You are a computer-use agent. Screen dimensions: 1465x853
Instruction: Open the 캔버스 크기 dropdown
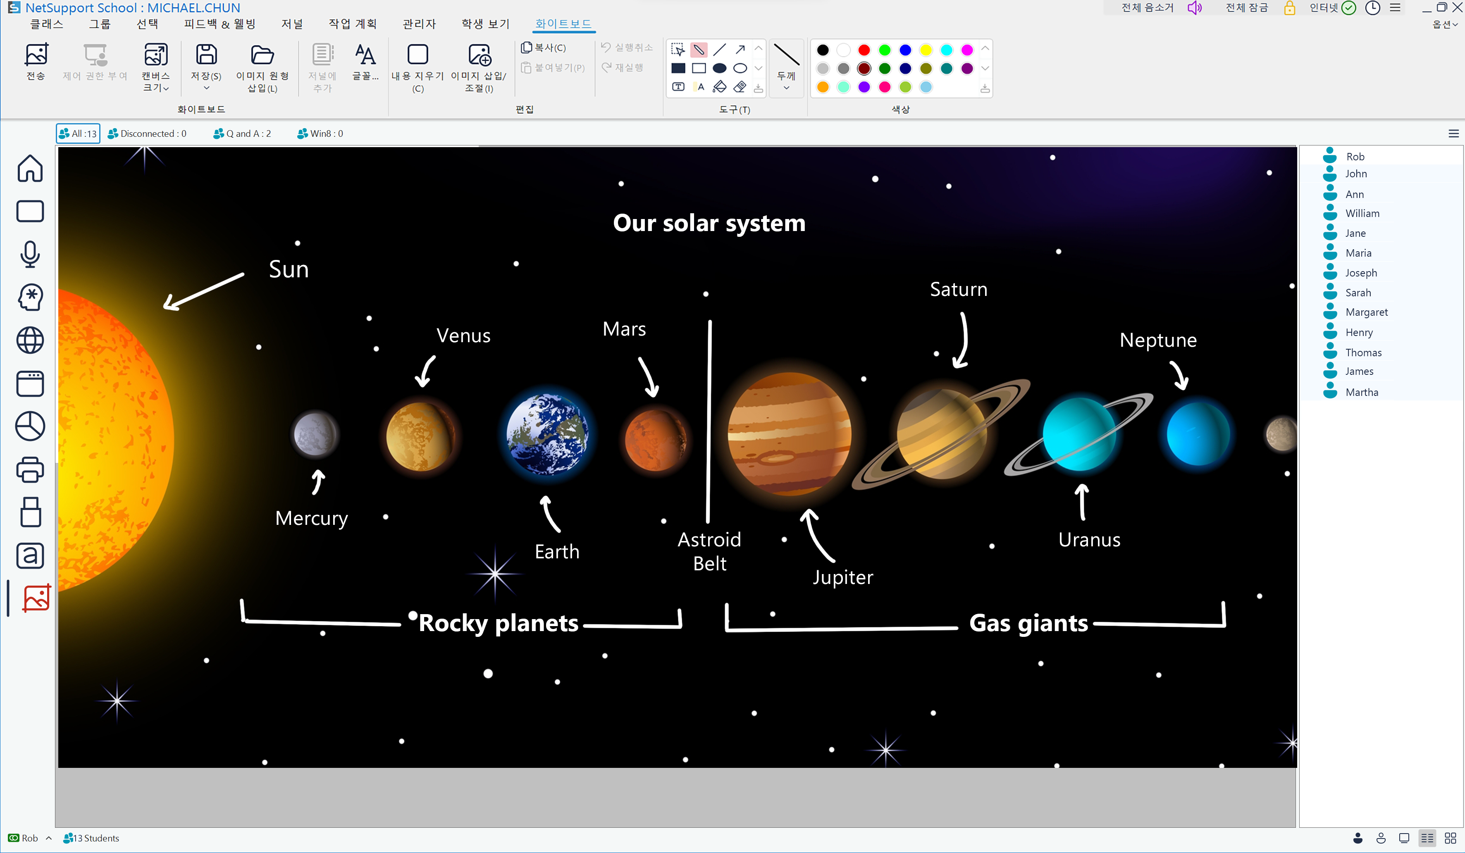[155, 88]
